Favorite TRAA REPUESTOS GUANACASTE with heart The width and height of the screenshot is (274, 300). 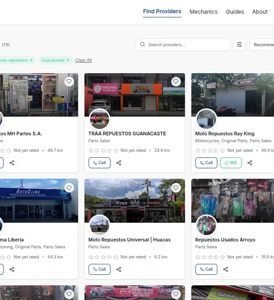(x=176, y=81)
